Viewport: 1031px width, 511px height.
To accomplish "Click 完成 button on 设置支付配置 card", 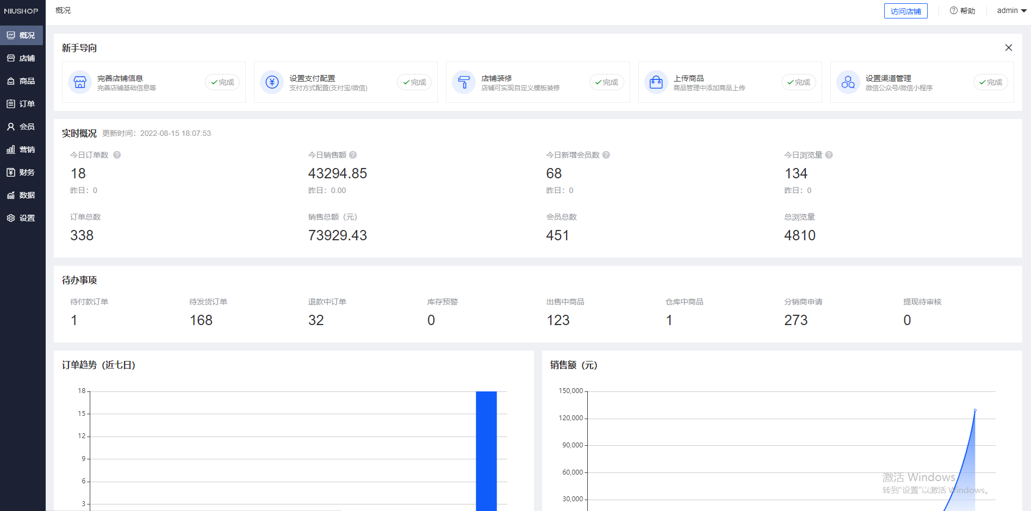I will [x=414, y=82].
